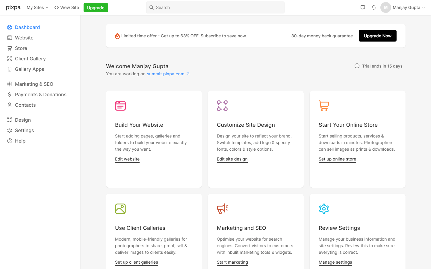Screen dimensions: 431x269
Task: Click into the Search field
Action: pyautogui.click(x=215, y=7)
